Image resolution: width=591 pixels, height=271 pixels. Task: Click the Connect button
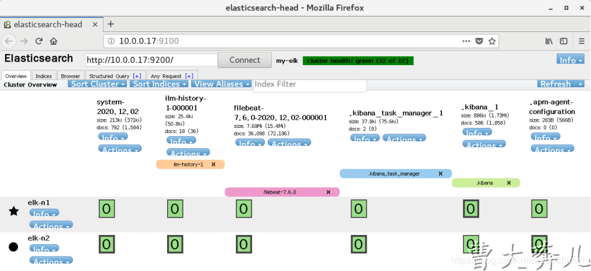[245, 60]
